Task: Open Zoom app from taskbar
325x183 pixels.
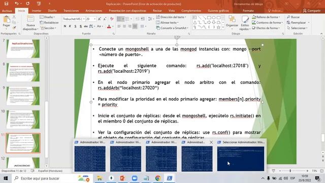Action: point(135,178)
